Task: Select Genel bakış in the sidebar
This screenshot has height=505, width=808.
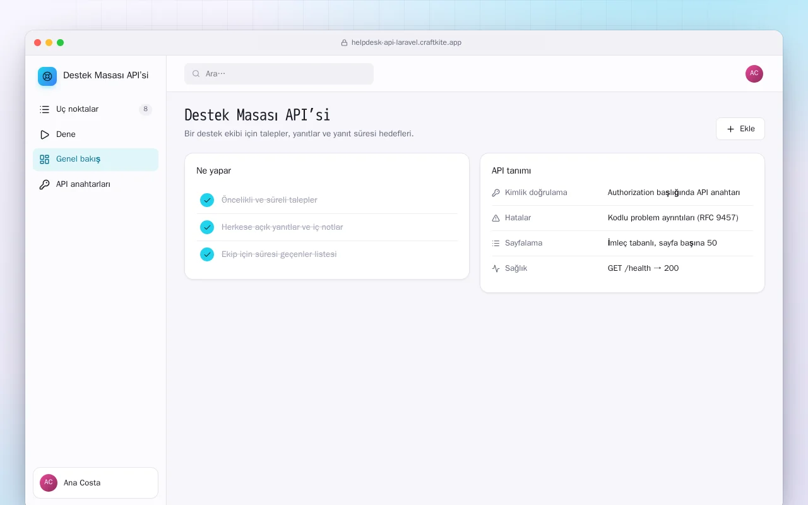Action: pyautogui.click(x=95, y=159)
